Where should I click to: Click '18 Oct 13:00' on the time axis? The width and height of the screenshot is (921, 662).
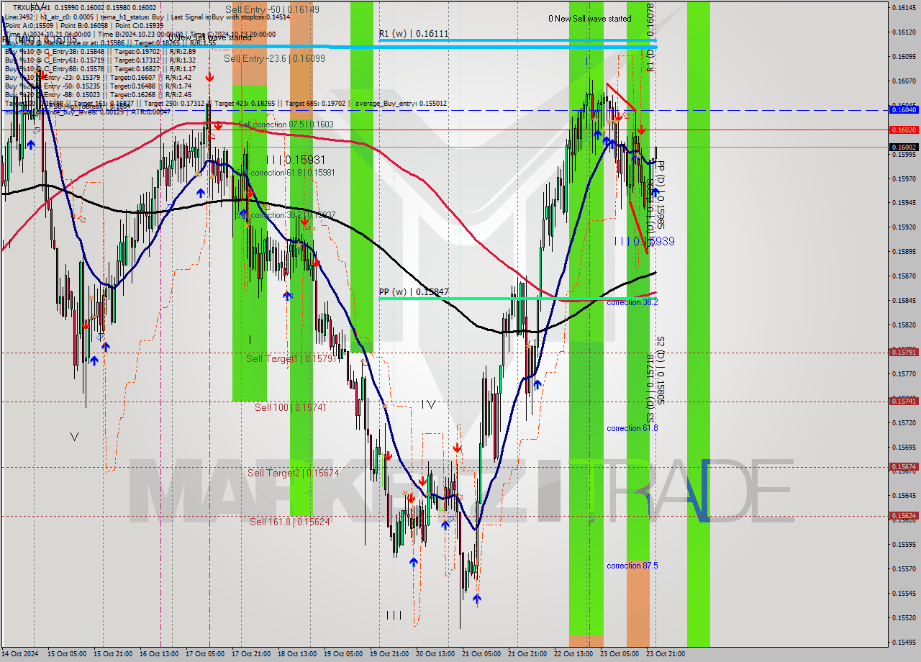click(x=296, y=654)
